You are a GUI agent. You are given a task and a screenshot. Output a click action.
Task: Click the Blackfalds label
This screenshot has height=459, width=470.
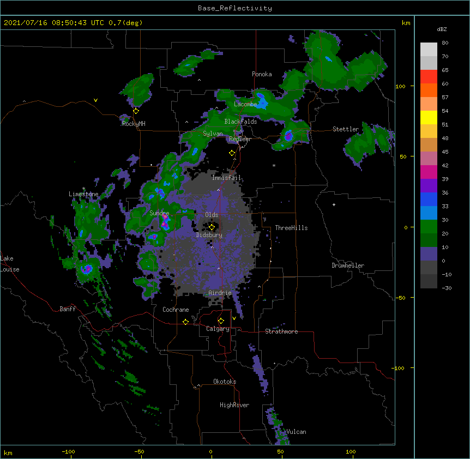(240, 122)
